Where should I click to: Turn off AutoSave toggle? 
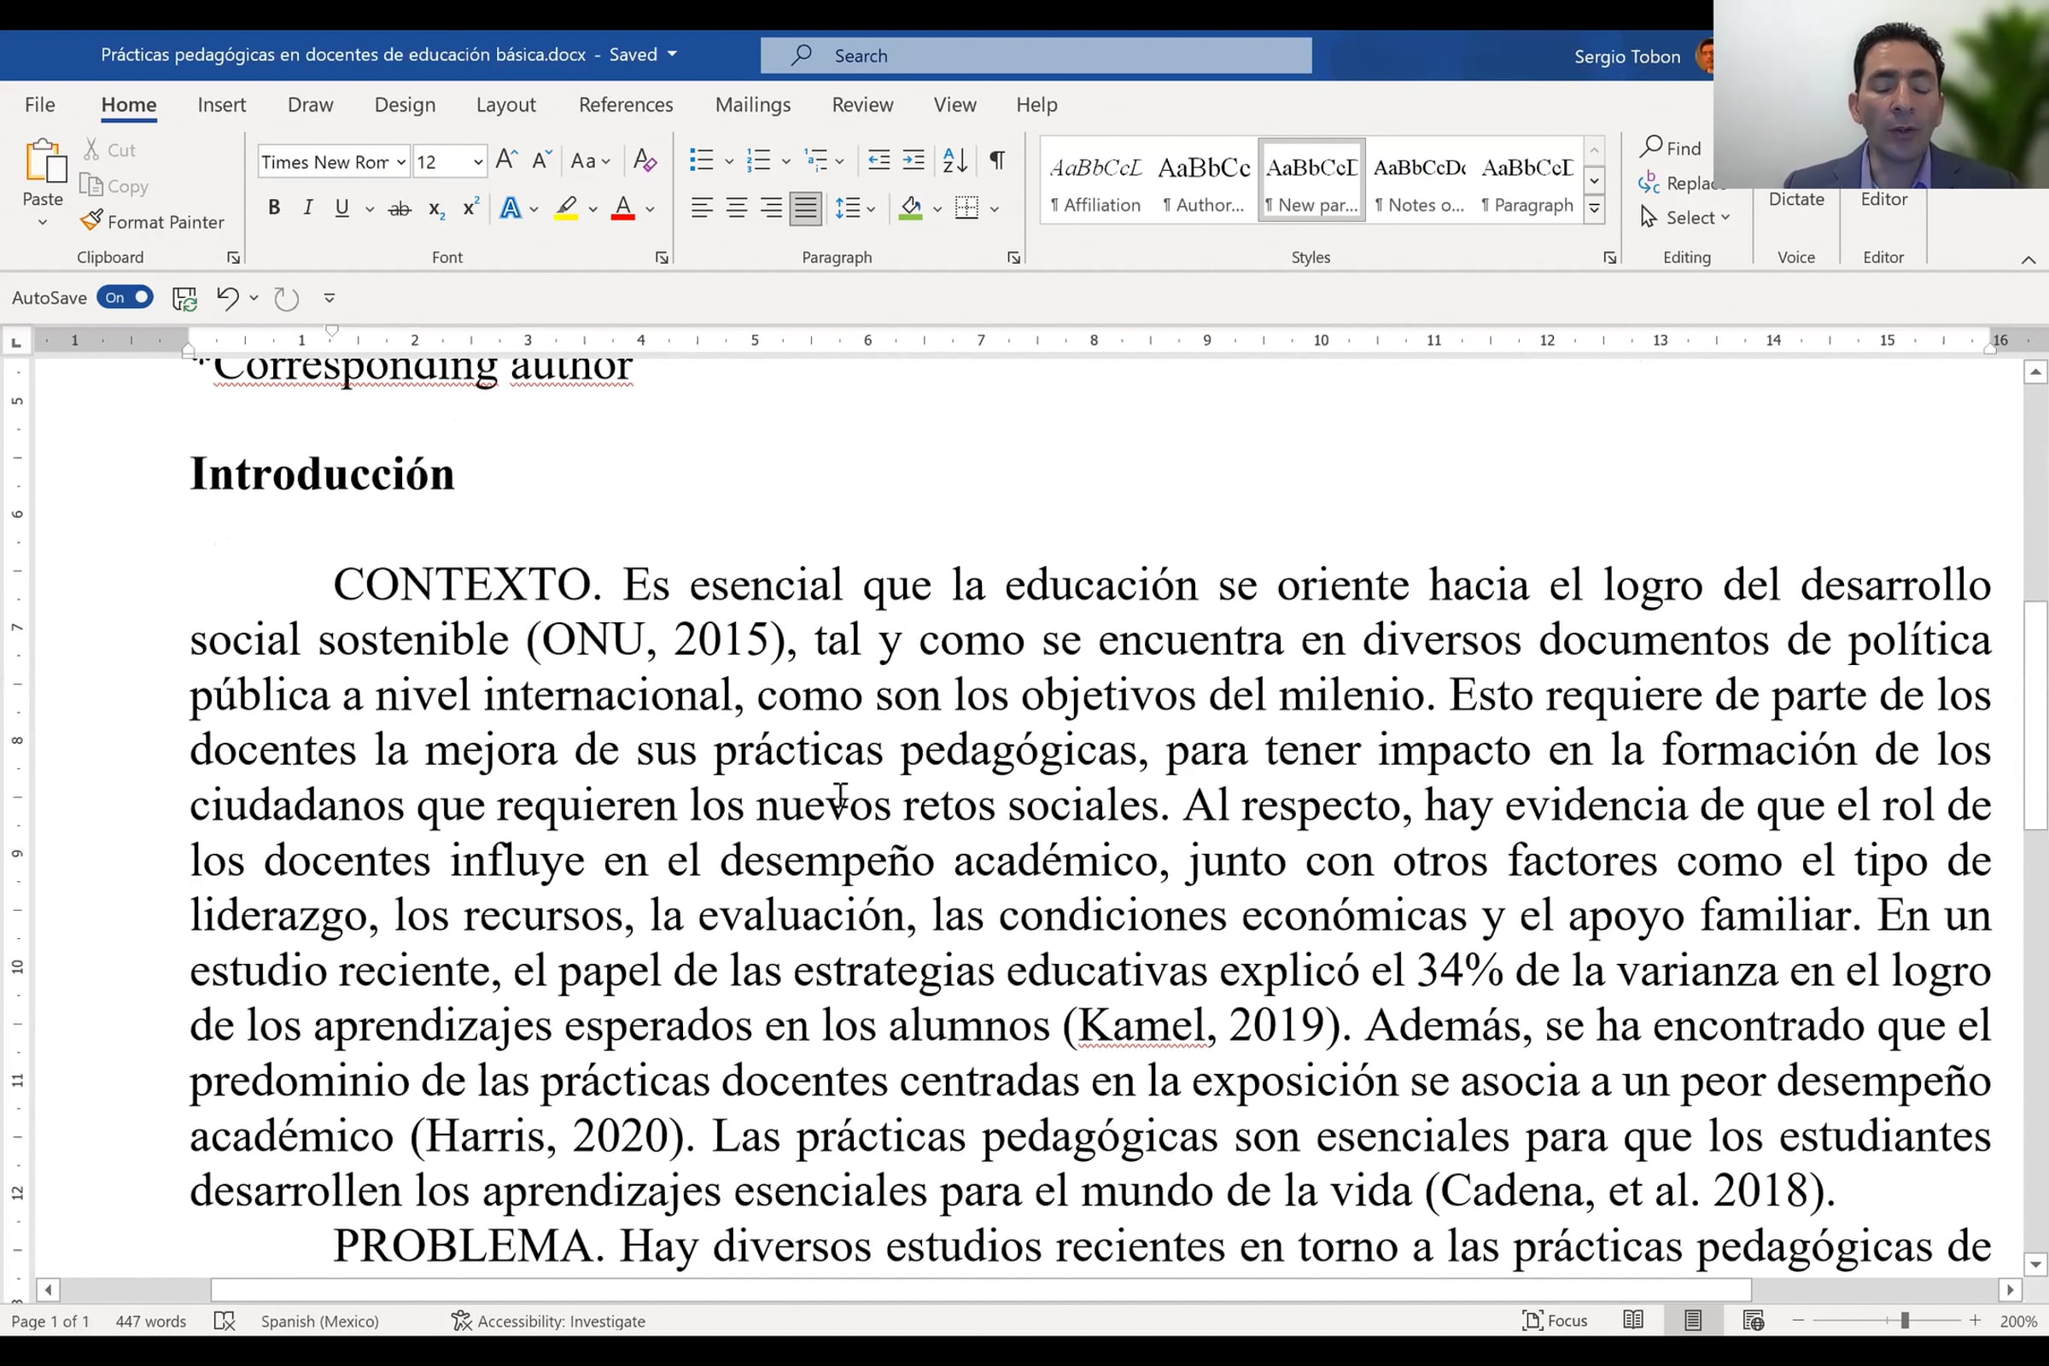click(126, 298)
